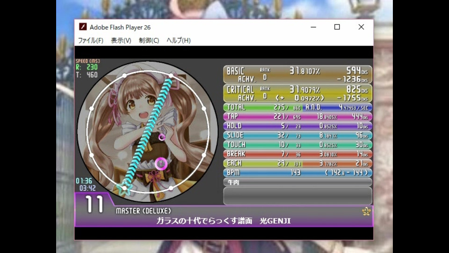
Task: Click the TOTAL notes count bar
Action: click(263, 107)
